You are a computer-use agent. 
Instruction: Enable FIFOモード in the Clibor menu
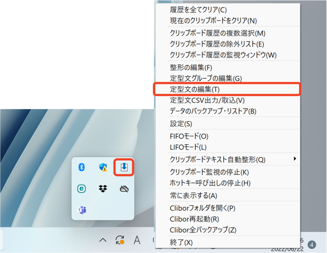(x=189, y=136)
